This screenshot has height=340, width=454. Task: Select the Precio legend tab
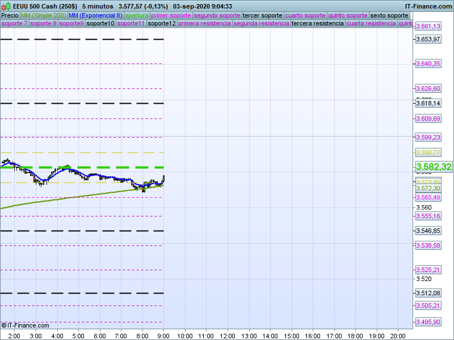point(10,15)
